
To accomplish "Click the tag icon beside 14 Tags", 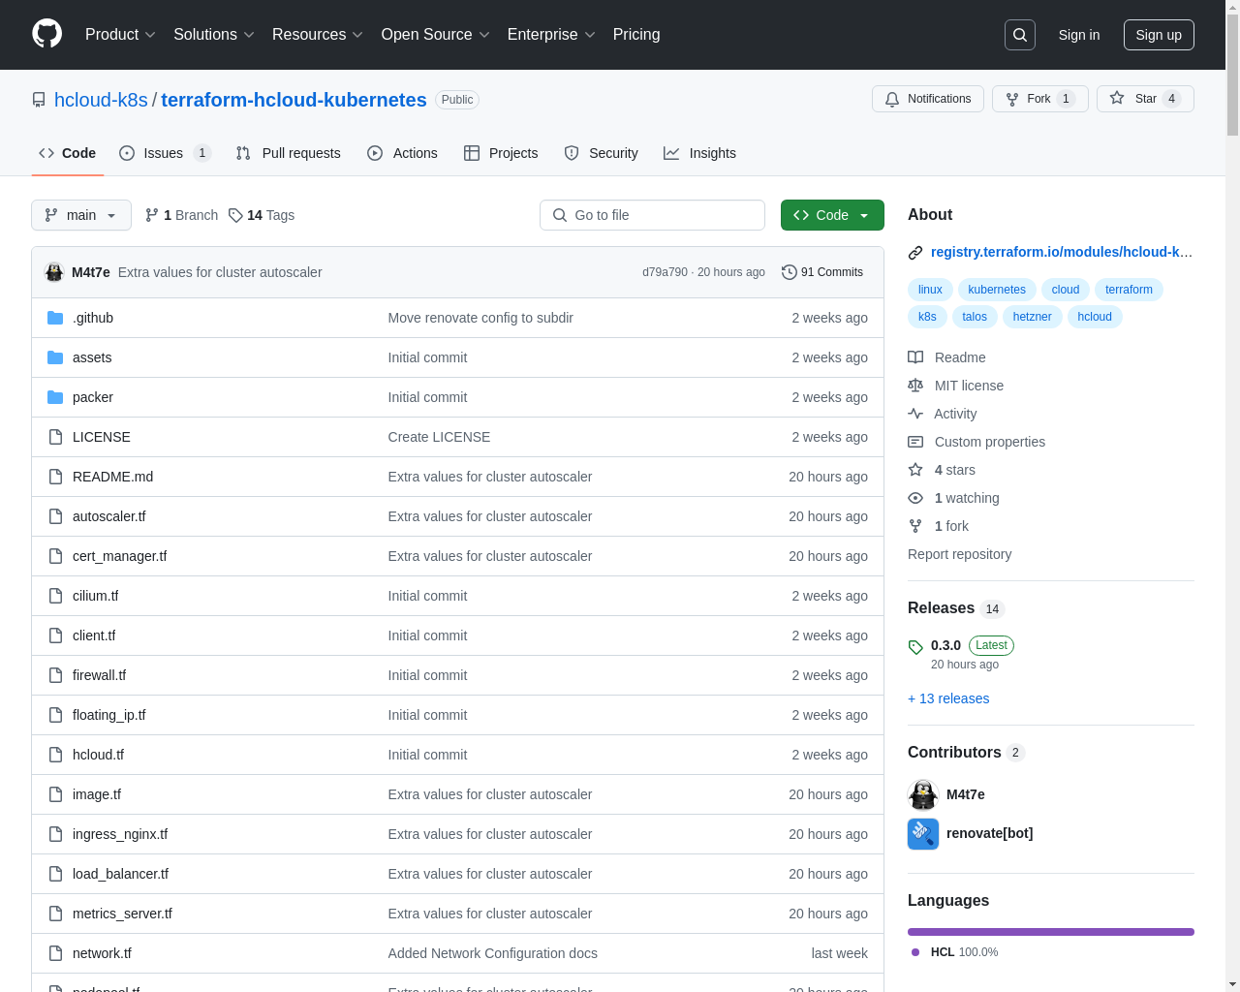I will [235, 215].
